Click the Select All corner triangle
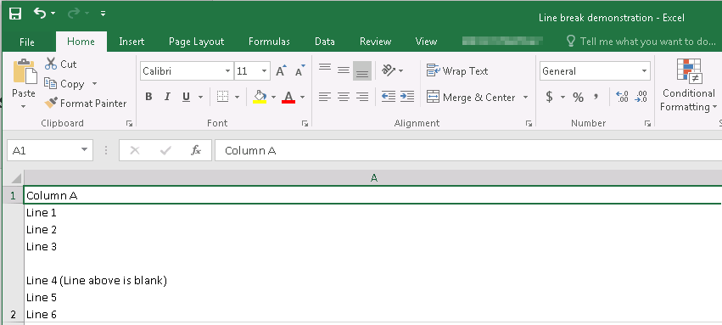The width and height of the screenshot is (722, 325). (15, 178)
